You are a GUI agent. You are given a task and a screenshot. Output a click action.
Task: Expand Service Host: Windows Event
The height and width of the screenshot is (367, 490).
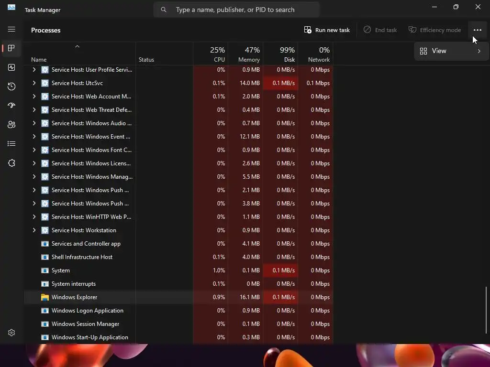[34, 137]
